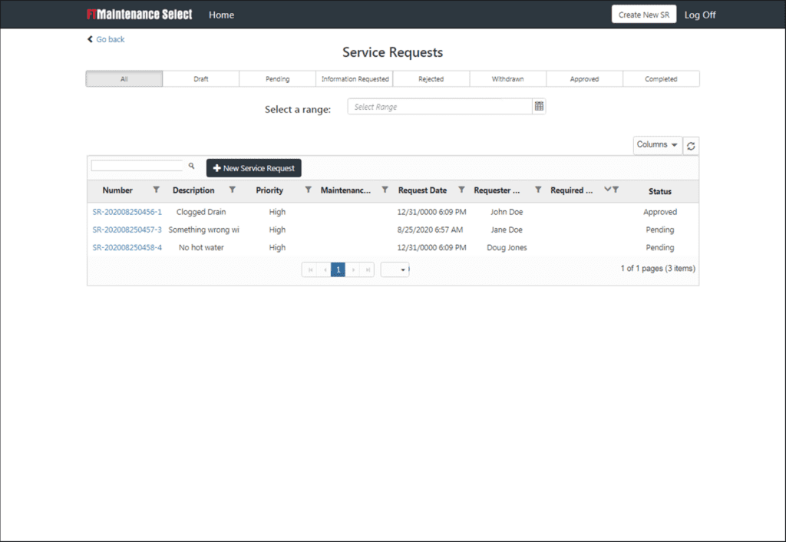
Task: Click the Create New SR button
Action: 644,15
